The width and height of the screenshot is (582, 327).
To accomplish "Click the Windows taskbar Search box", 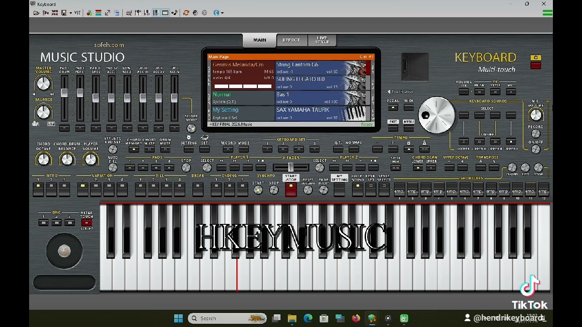I will point(227,318).
